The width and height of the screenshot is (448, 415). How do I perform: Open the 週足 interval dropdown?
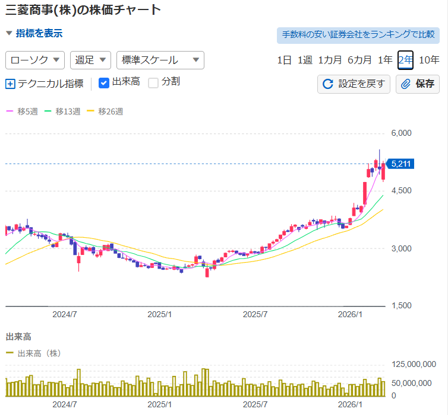coord(90,60)
